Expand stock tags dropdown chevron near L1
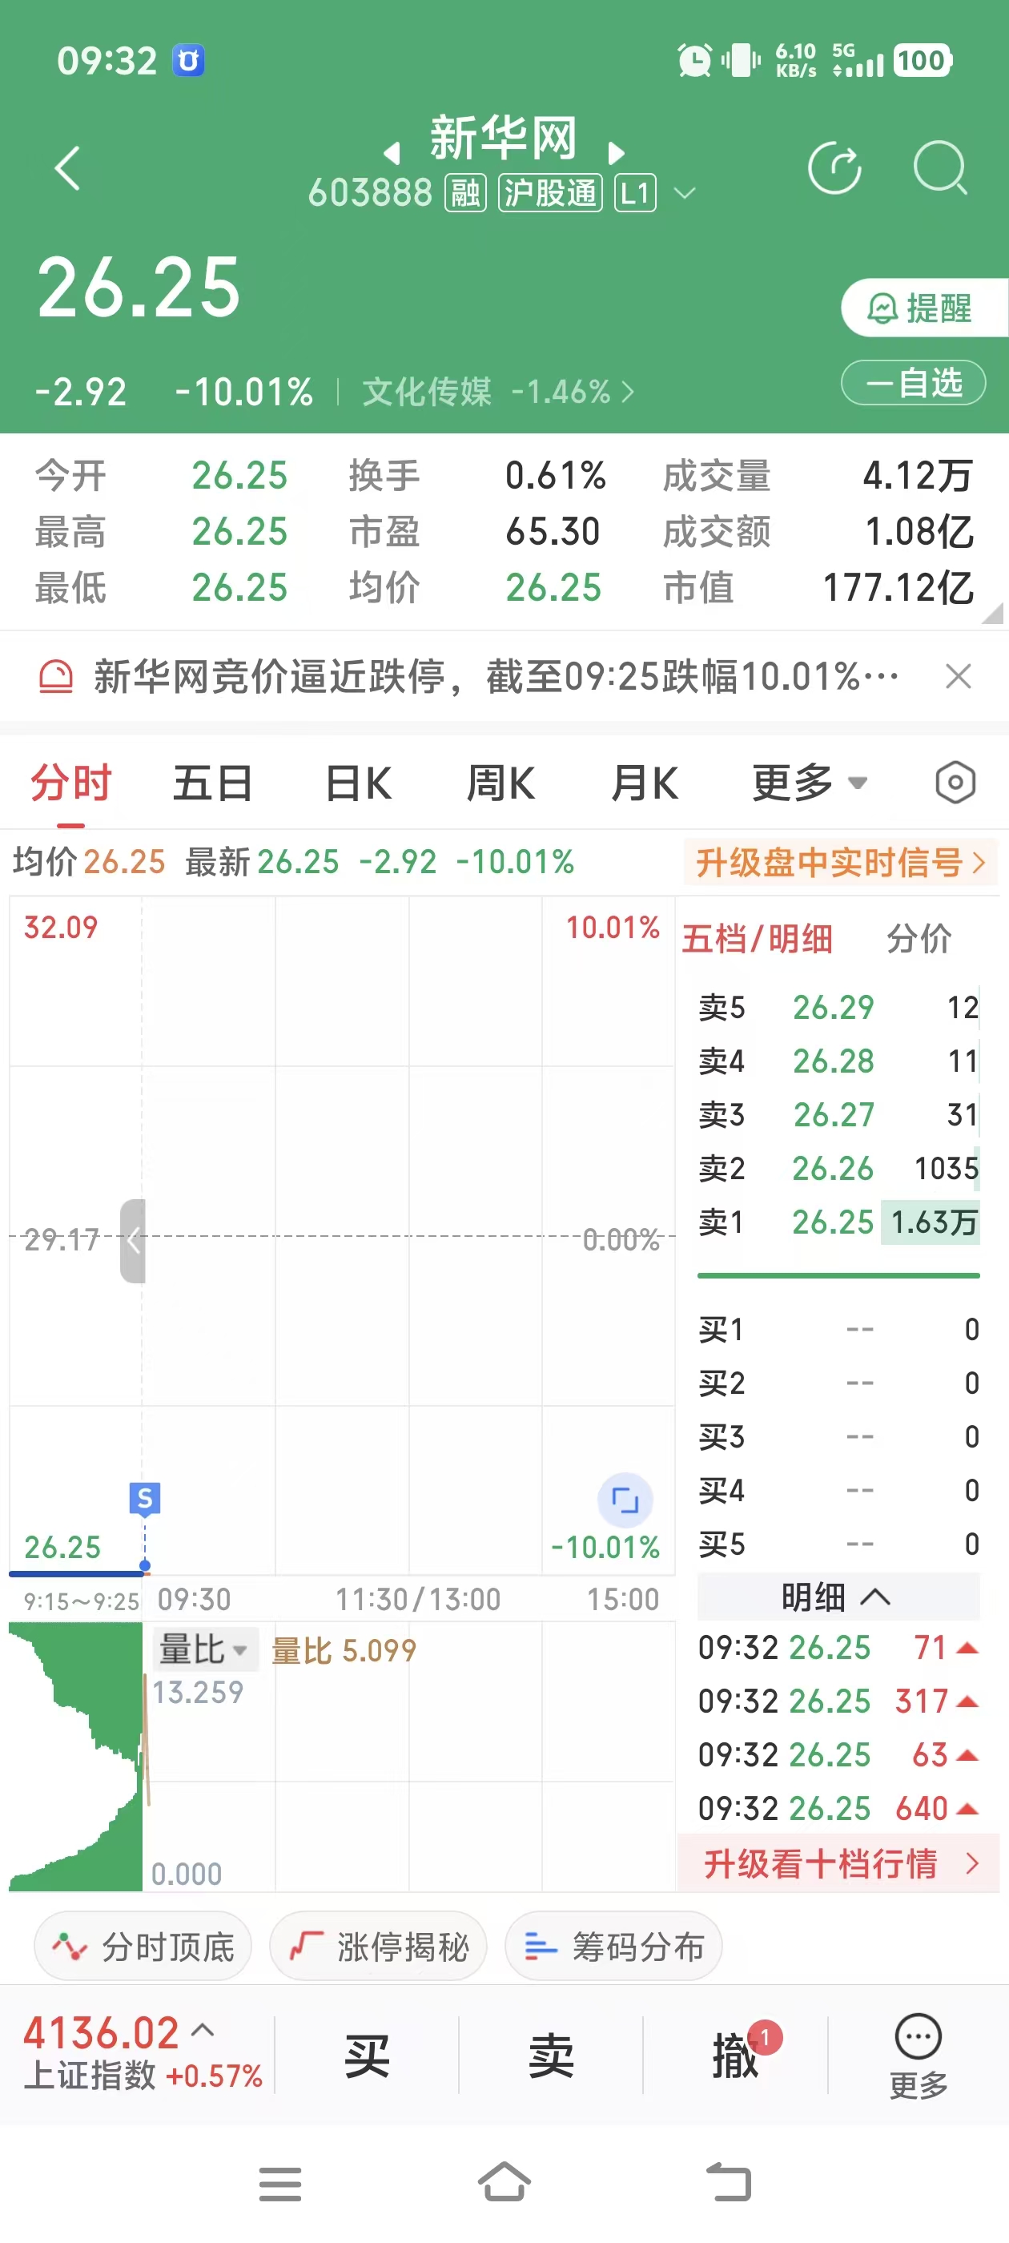Viewport: 1009px width, 2243px height. 685,193
